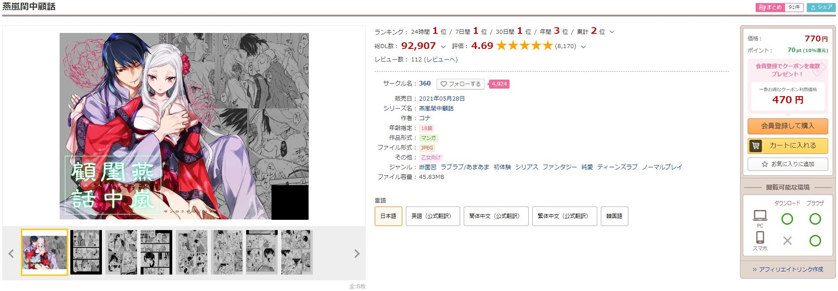Click the main cover preview image

tap(184, 126)
